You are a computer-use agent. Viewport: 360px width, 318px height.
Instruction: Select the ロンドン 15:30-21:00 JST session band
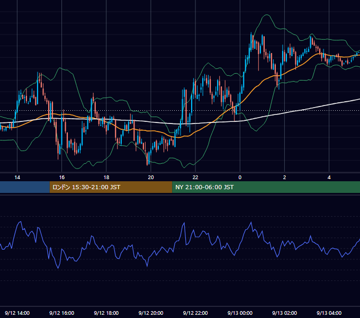tap(111, 187)
